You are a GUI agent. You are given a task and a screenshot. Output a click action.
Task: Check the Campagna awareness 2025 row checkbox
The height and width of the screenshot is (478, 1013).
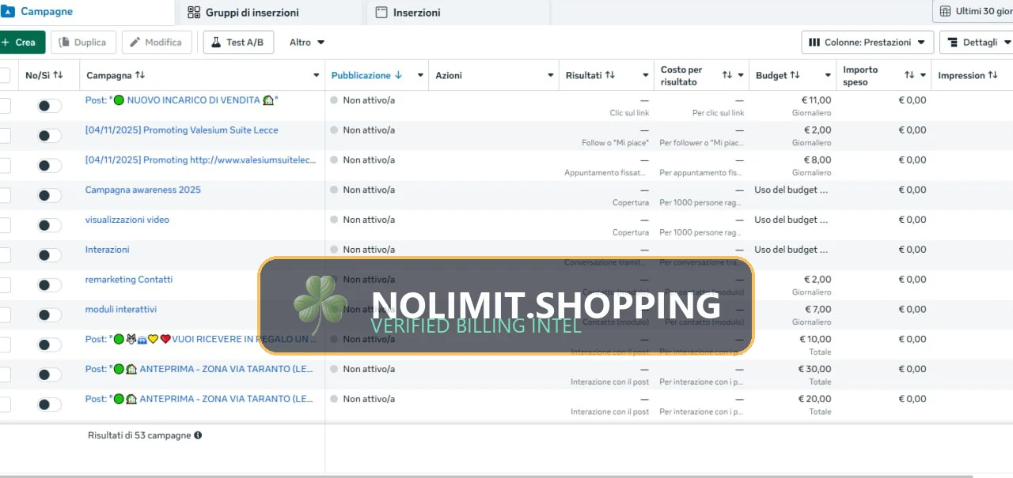coord(4,195)
